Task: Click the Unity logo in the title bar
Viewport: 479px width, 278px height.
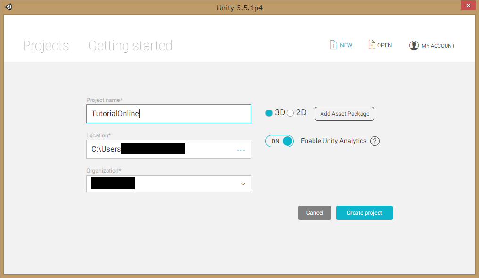Action: (x=9, y=7)
